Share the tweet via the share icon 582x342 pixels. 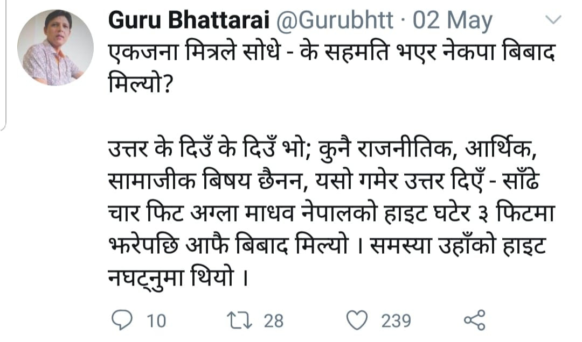coord(474,320)
